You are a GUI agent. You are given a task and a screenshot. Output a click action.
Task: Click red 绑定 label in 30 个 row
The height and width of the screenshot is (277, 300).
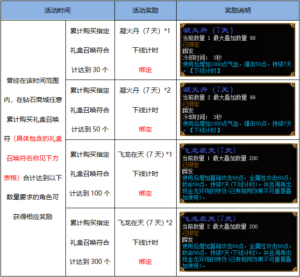[145, 70]
